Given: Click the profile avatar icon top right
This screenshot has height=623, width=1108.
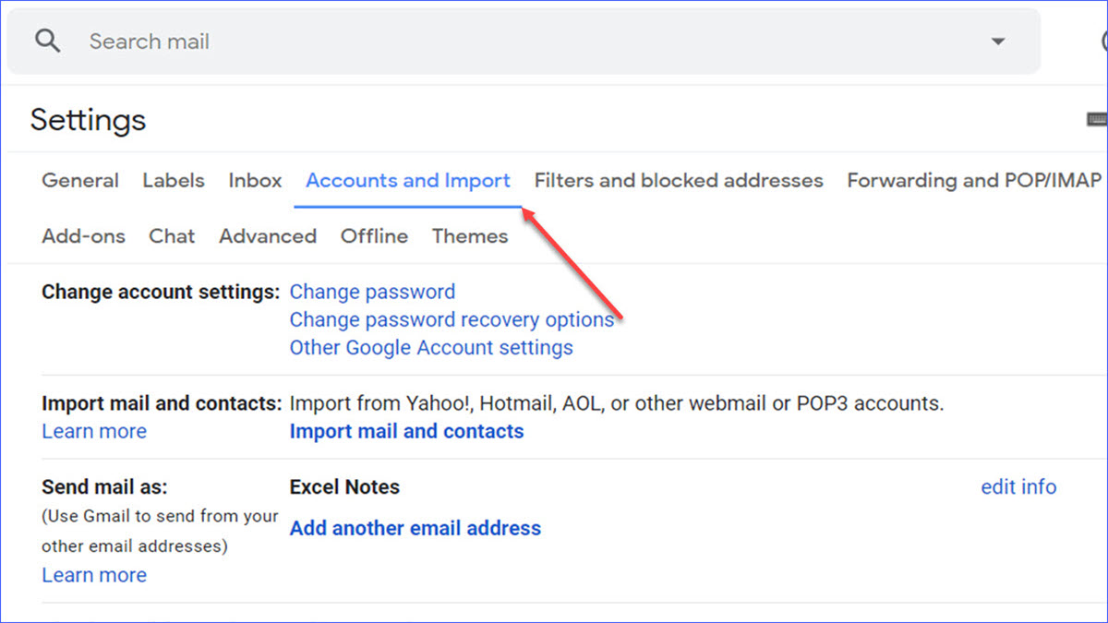Looking at the screenshot, I should tap(1102, 41).
